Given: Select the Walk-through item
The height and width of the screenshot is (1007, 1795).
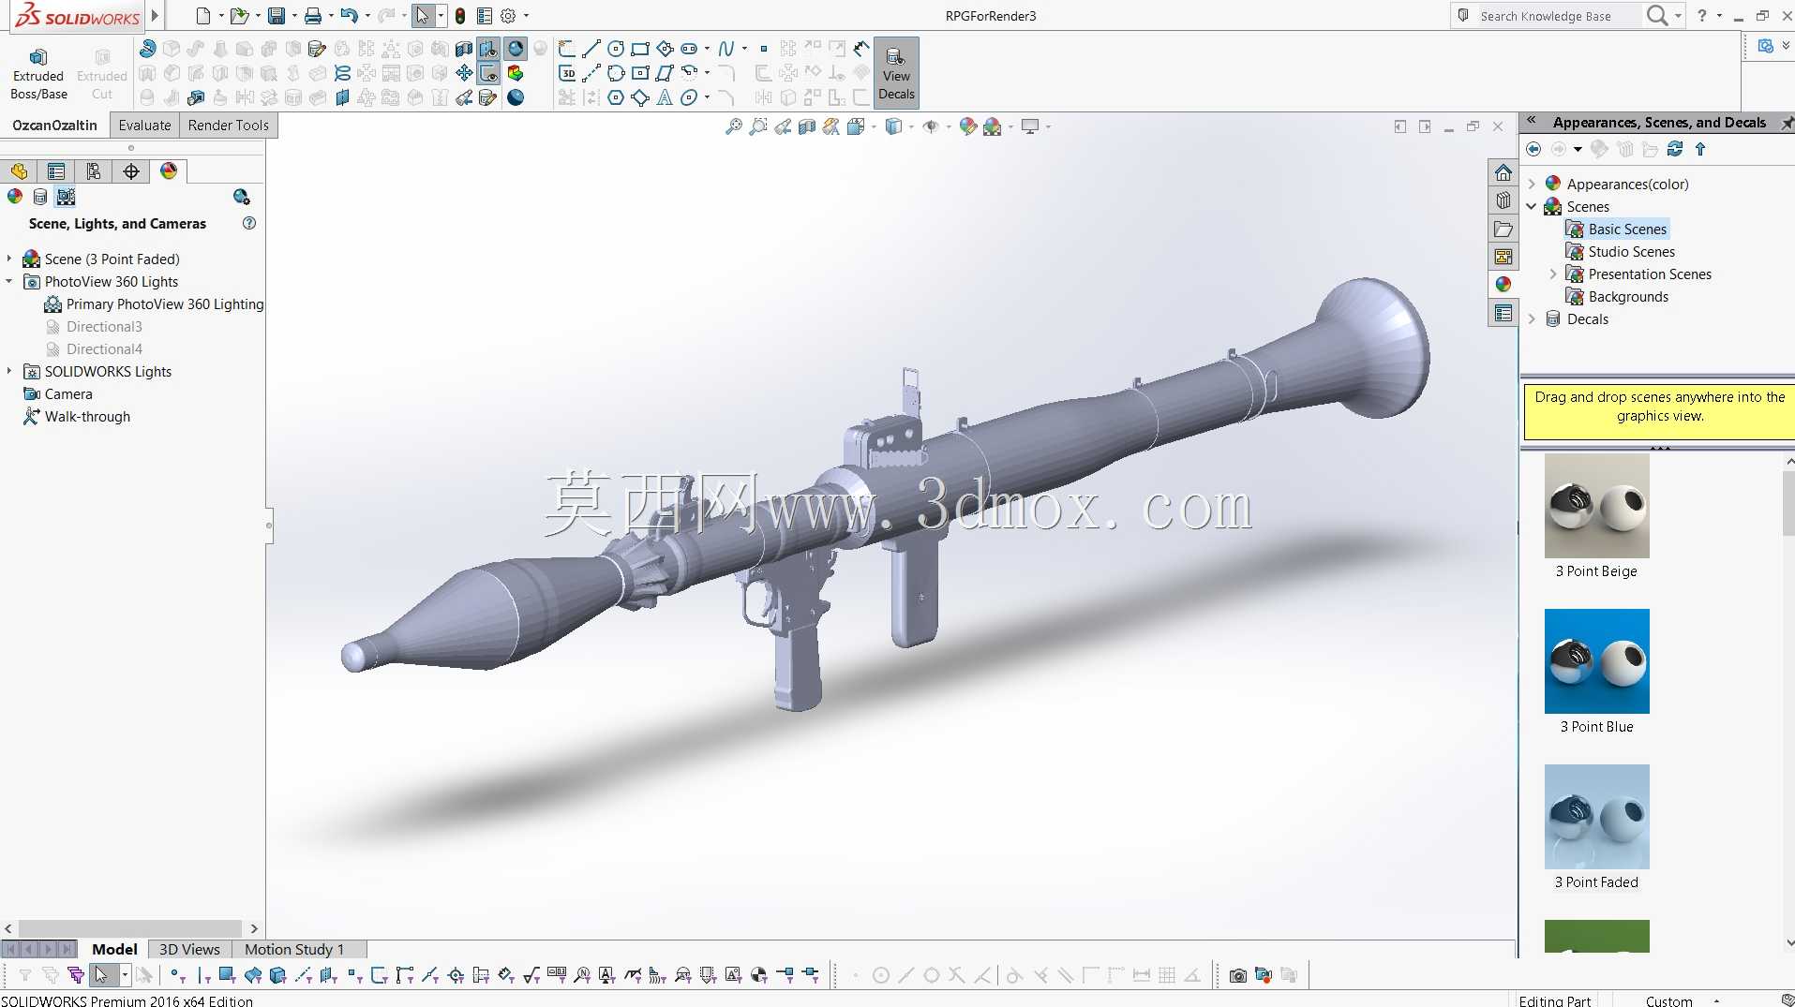Looking at the screenshot, I should coord(77,417).
